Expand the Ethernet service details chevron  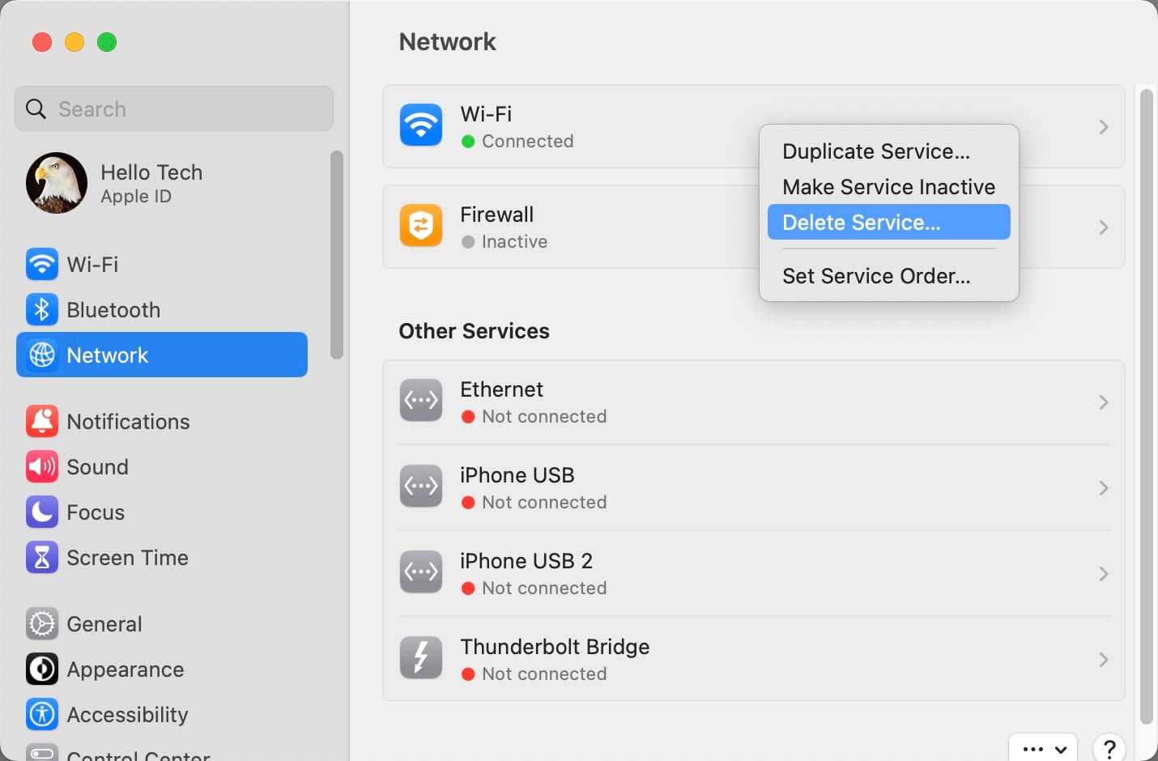click(1103, 402)
